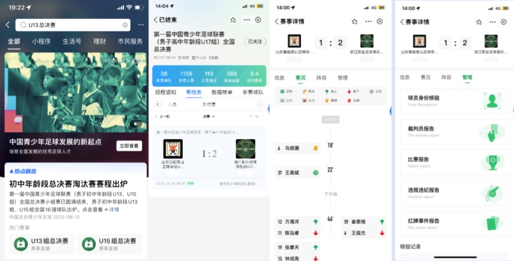
Task: Favorite the 已结束 page with the star icon
Action: point(233,20)
